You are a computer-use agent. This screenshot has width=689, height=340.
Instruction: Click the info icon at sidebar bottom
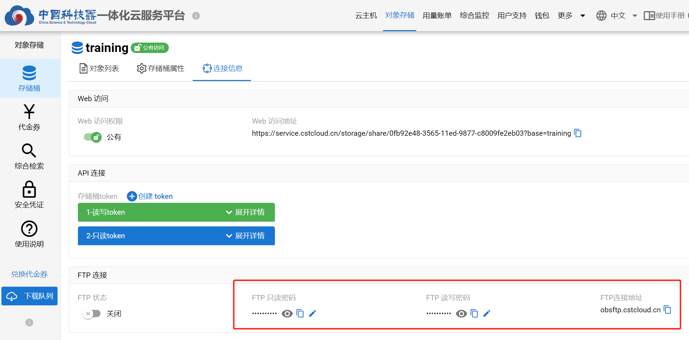pos(29,322)
